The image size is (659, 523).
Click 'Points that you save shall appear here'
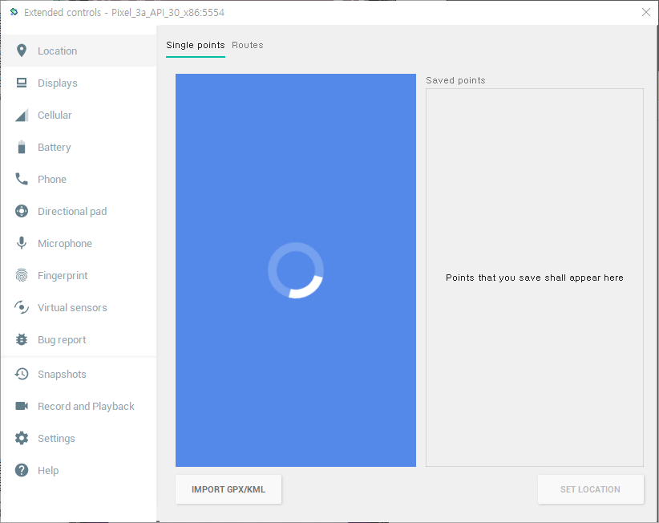(x=535, y=278)
